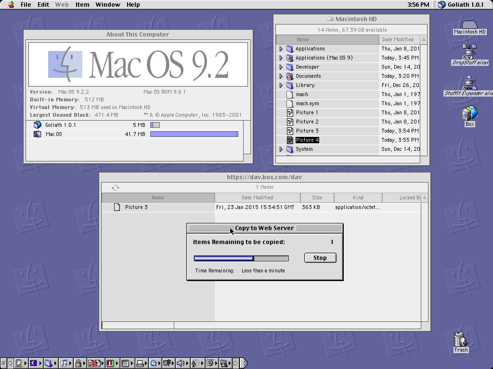Click the Mac OS icon in About This Computer
Image resolution: width=493 pixels, height=369 pixels.
[x=38, y=135]
